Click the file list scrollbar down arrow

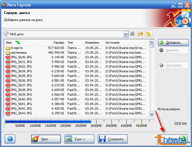[x=152, y=114]
